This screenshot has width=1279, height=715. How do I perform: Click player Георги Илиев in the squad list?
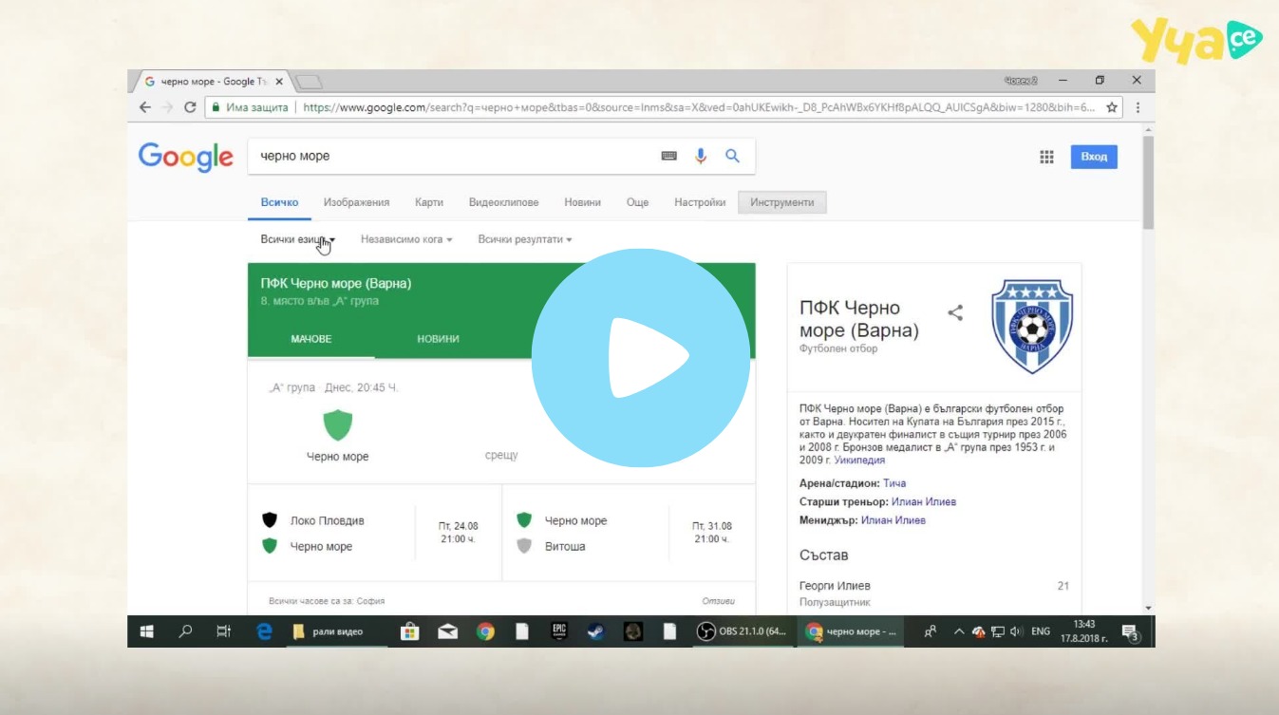[835, 586]
